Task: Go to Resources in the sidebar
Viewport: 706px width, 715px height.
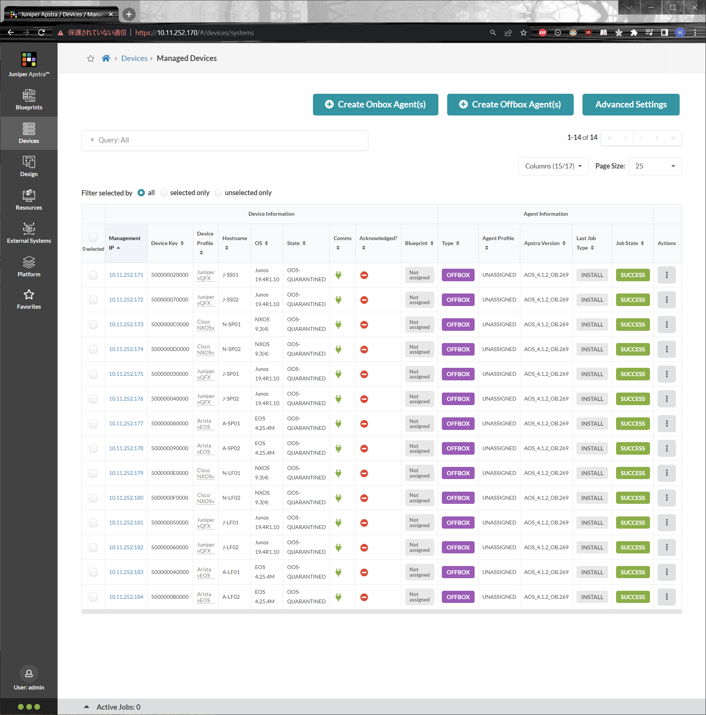Action: tap(29, 200)
